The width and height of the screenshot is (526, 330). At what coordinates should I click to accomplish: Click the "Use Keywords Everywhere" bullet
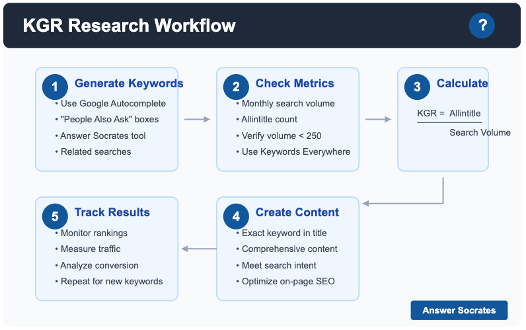[x=296, y=151]
